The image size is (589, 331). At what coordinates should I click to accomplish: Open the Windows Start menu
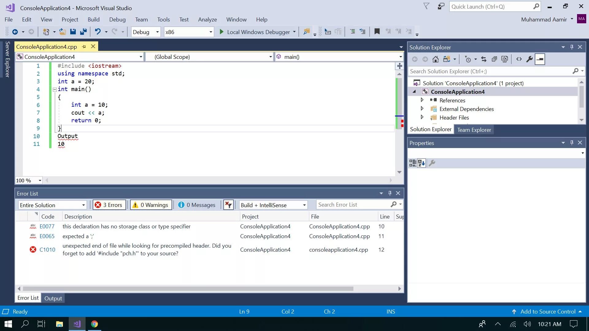click(8, 324)
